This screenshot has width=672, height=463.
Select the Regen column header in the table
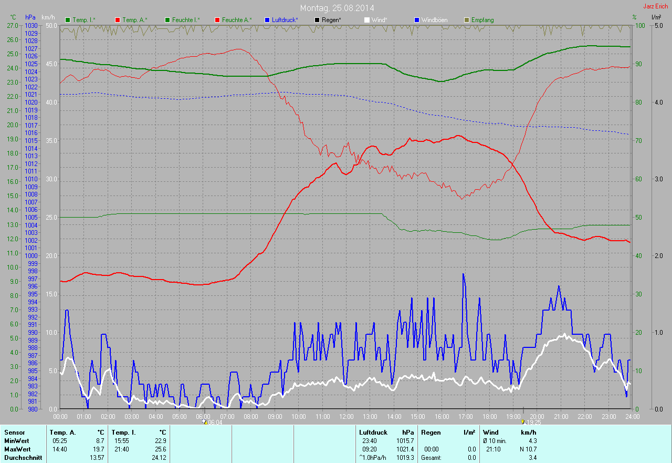[x=430, y=432]
